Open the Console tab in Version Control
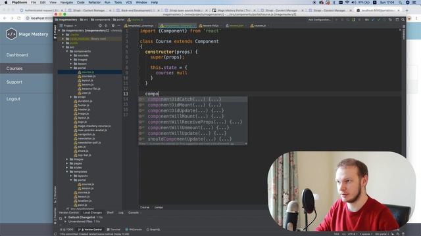 [x=134, y=212]
